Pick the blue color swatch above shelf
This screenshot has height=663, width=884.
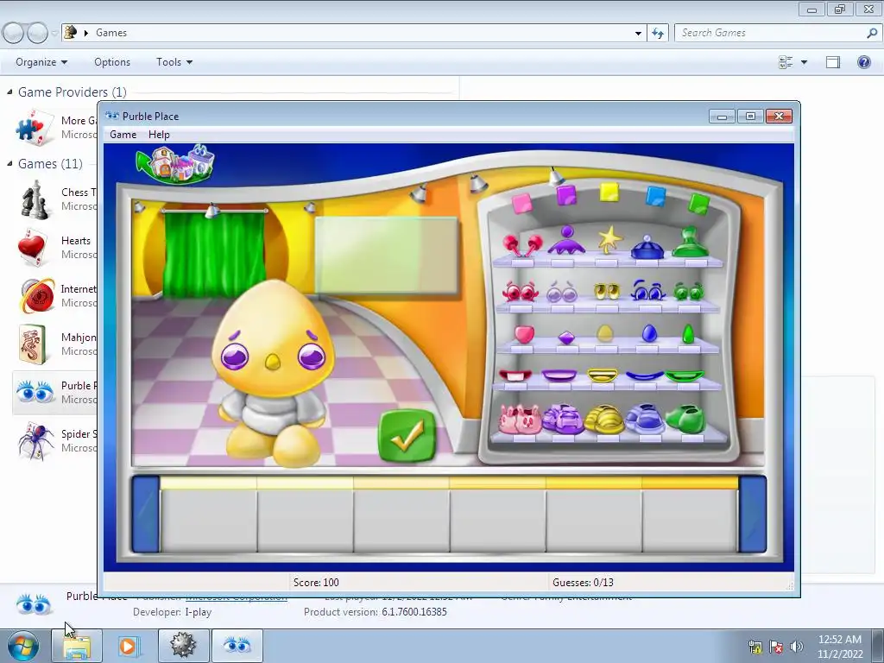(656, 197)
